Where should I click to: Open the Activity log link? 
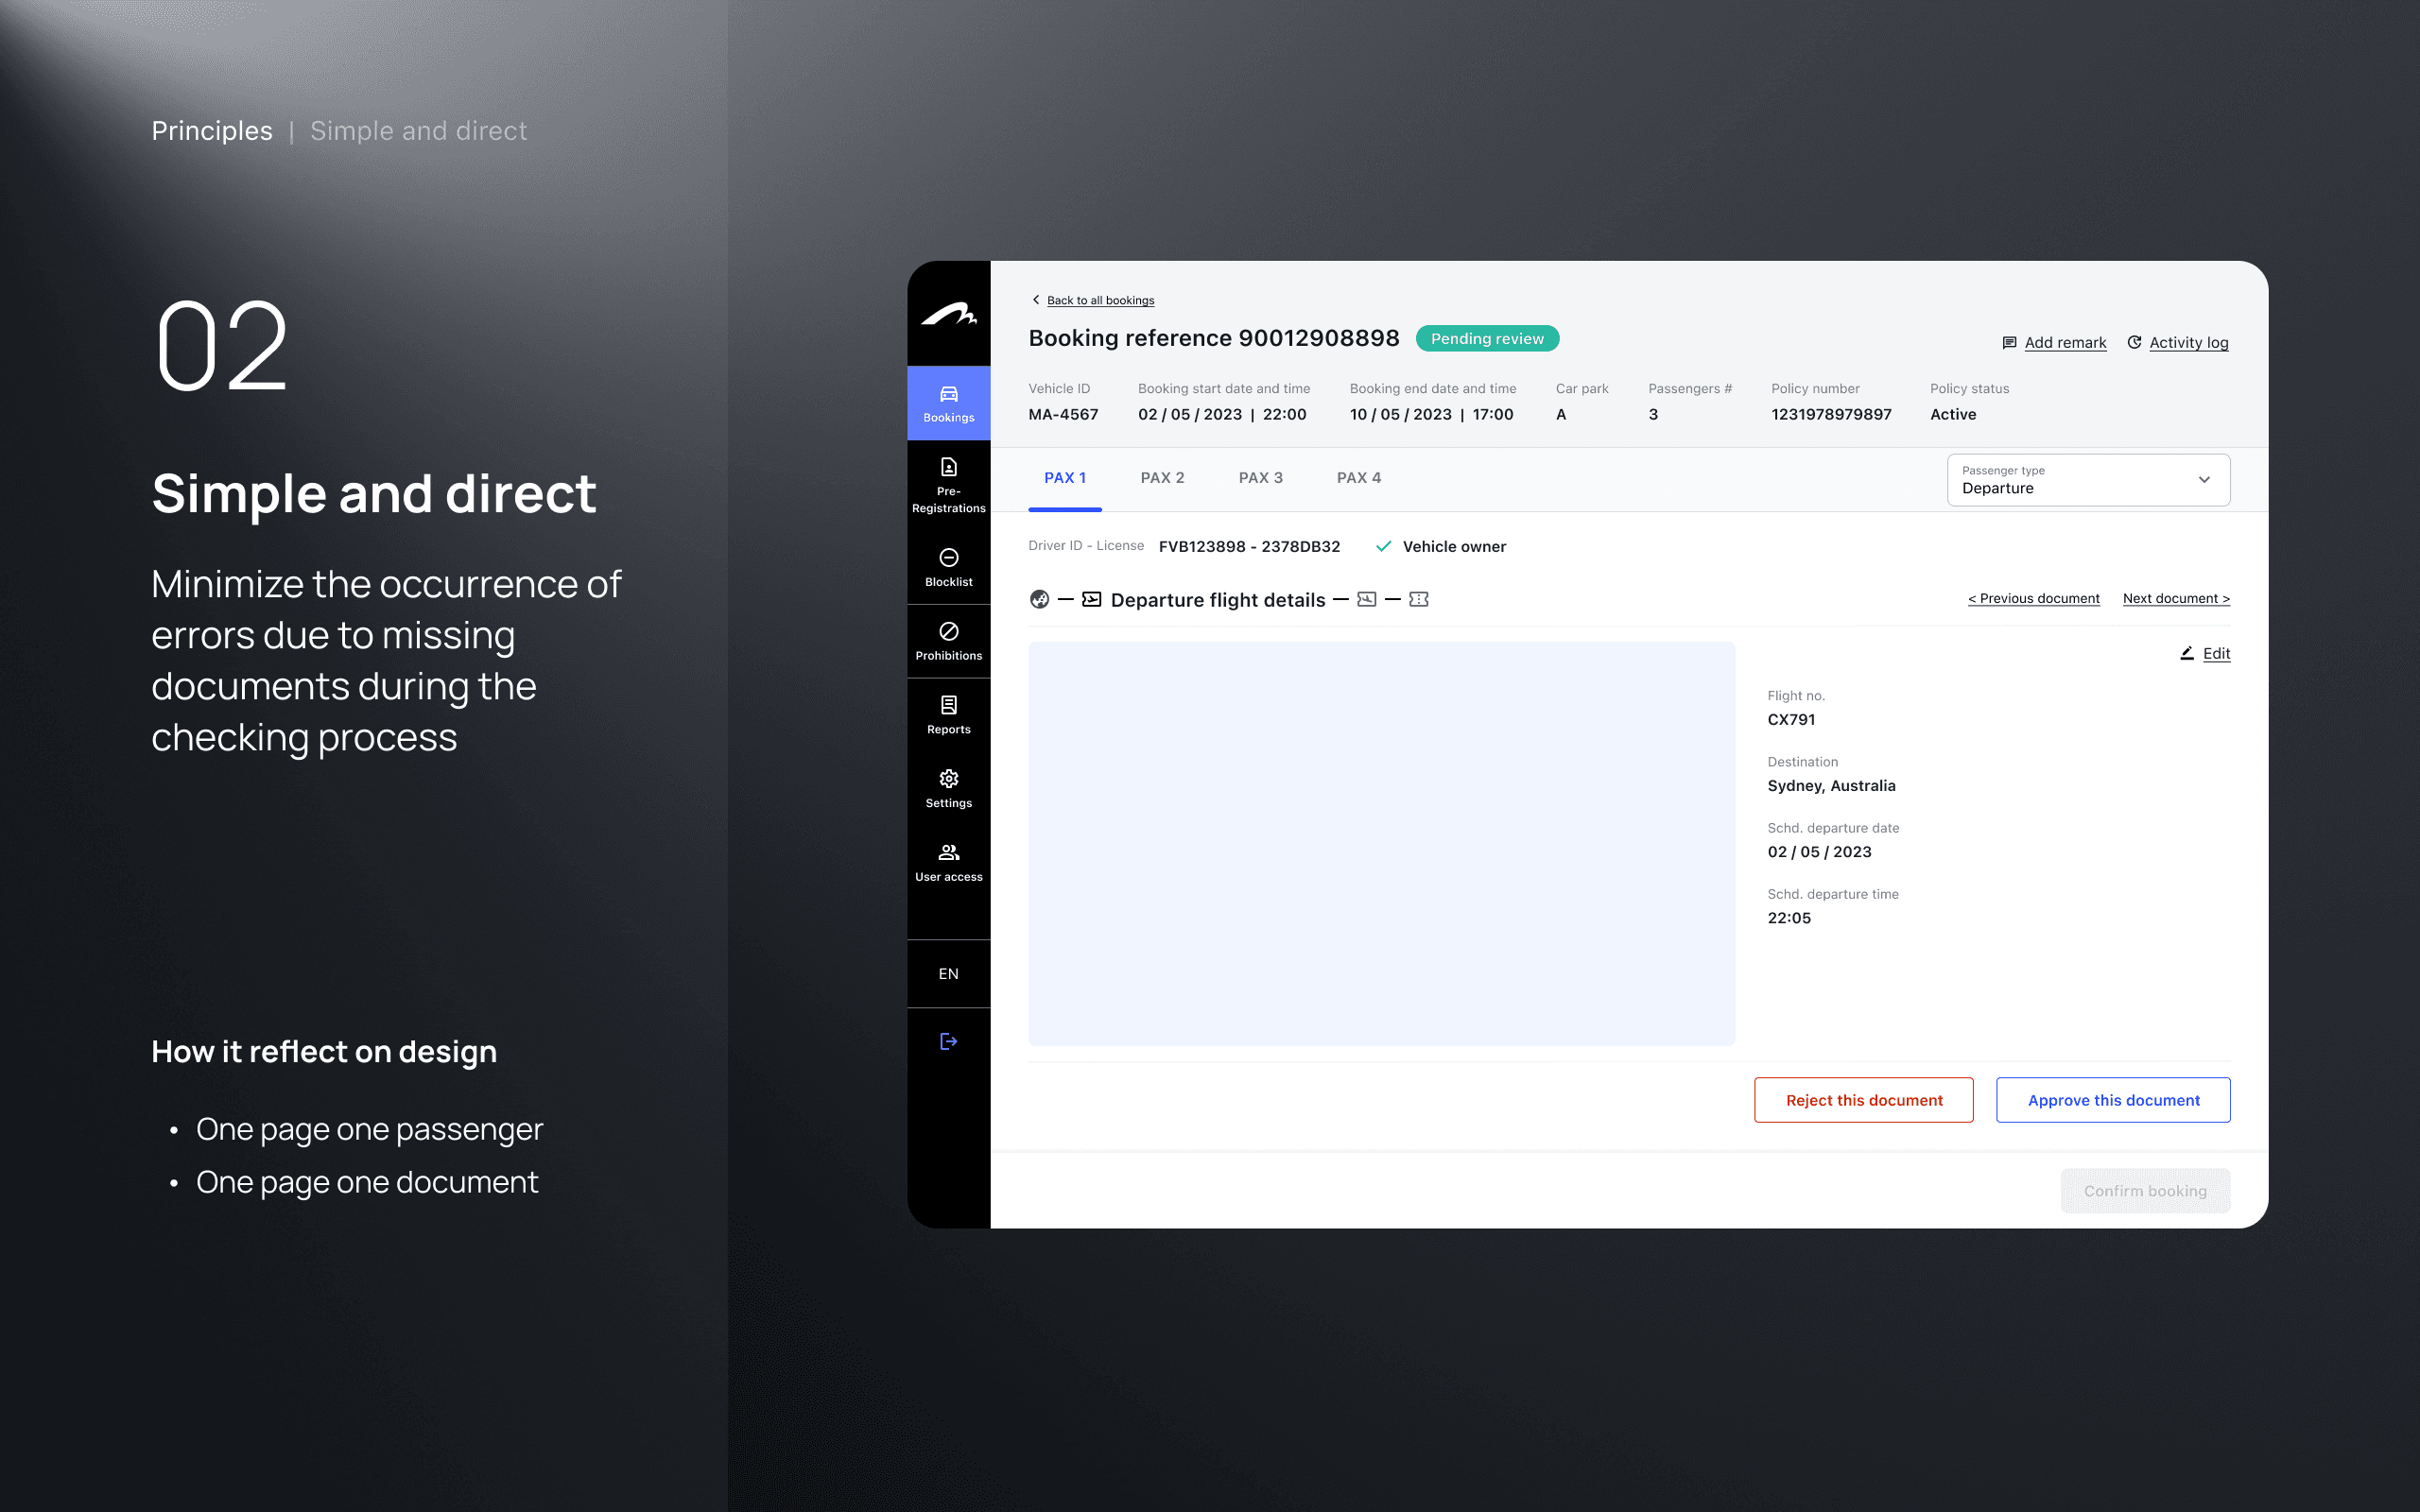2188,342
